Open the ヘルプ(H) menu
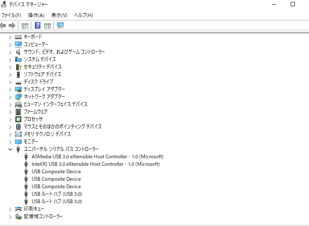Screen dimensions: 309x226 [x=84, y=15]
